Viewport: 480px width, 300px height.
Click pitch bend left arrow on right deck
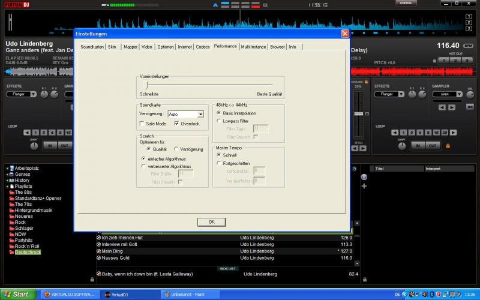355,148
